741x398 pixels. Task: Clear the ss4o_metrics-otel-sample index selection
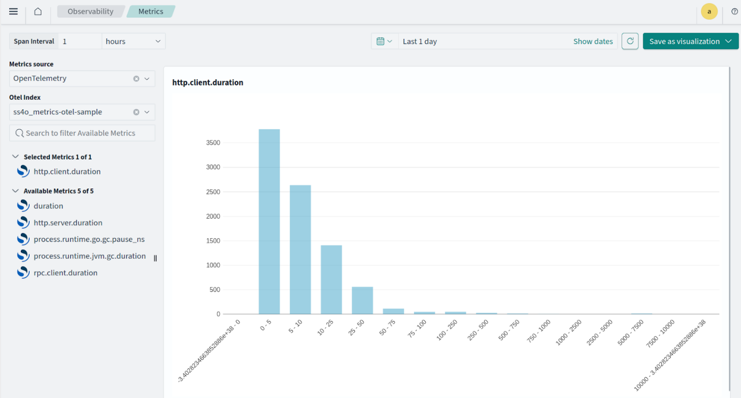(136, 112)
